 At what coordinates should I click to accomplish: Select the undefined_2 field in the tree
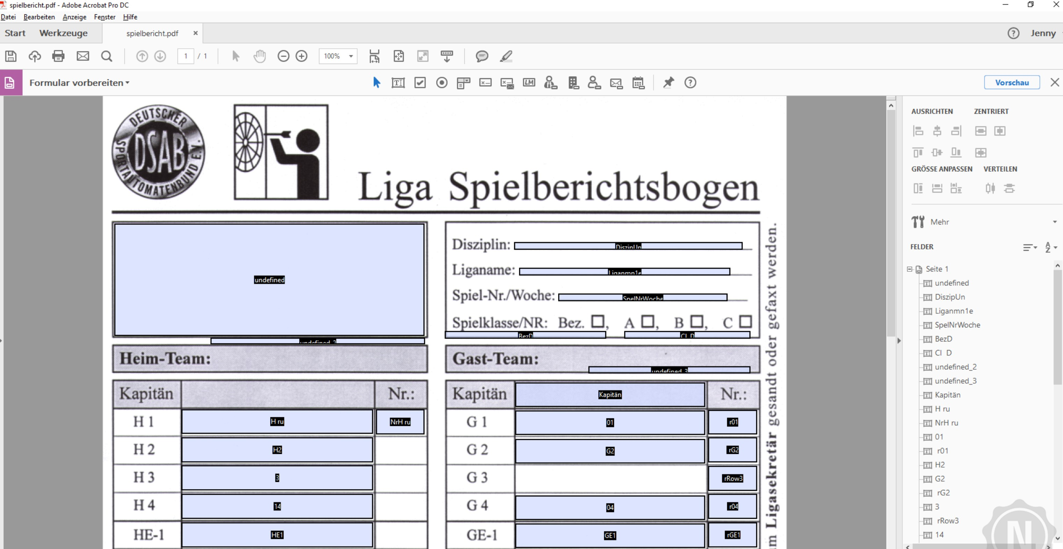[955, 367]
